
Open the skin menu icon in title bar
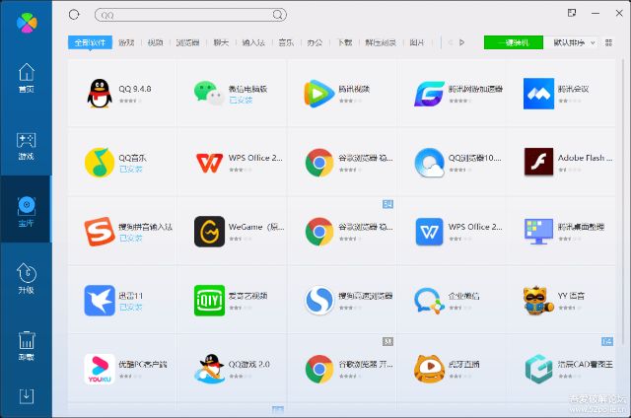[572, 13]
